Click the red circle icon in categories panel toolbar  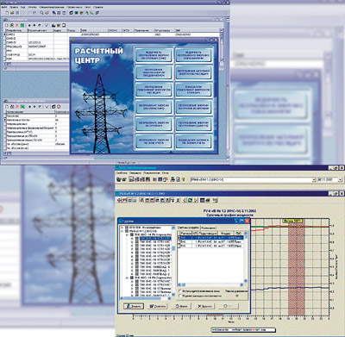point(59,107)
